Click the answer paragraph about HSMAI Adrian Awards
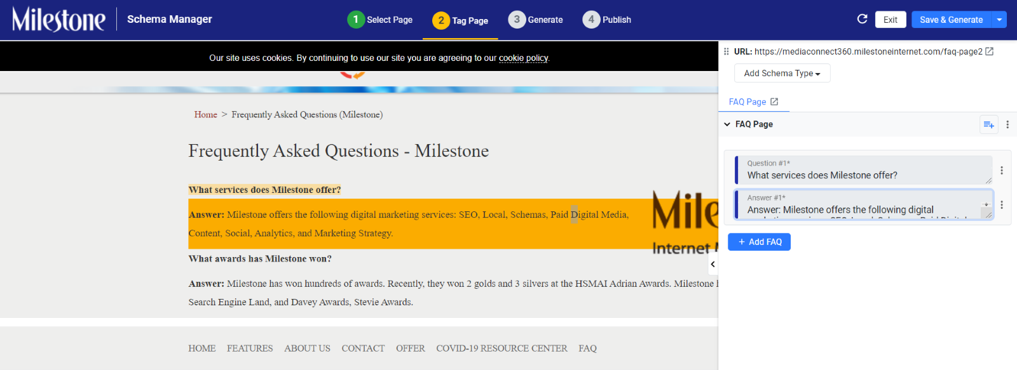 point(453,293)
